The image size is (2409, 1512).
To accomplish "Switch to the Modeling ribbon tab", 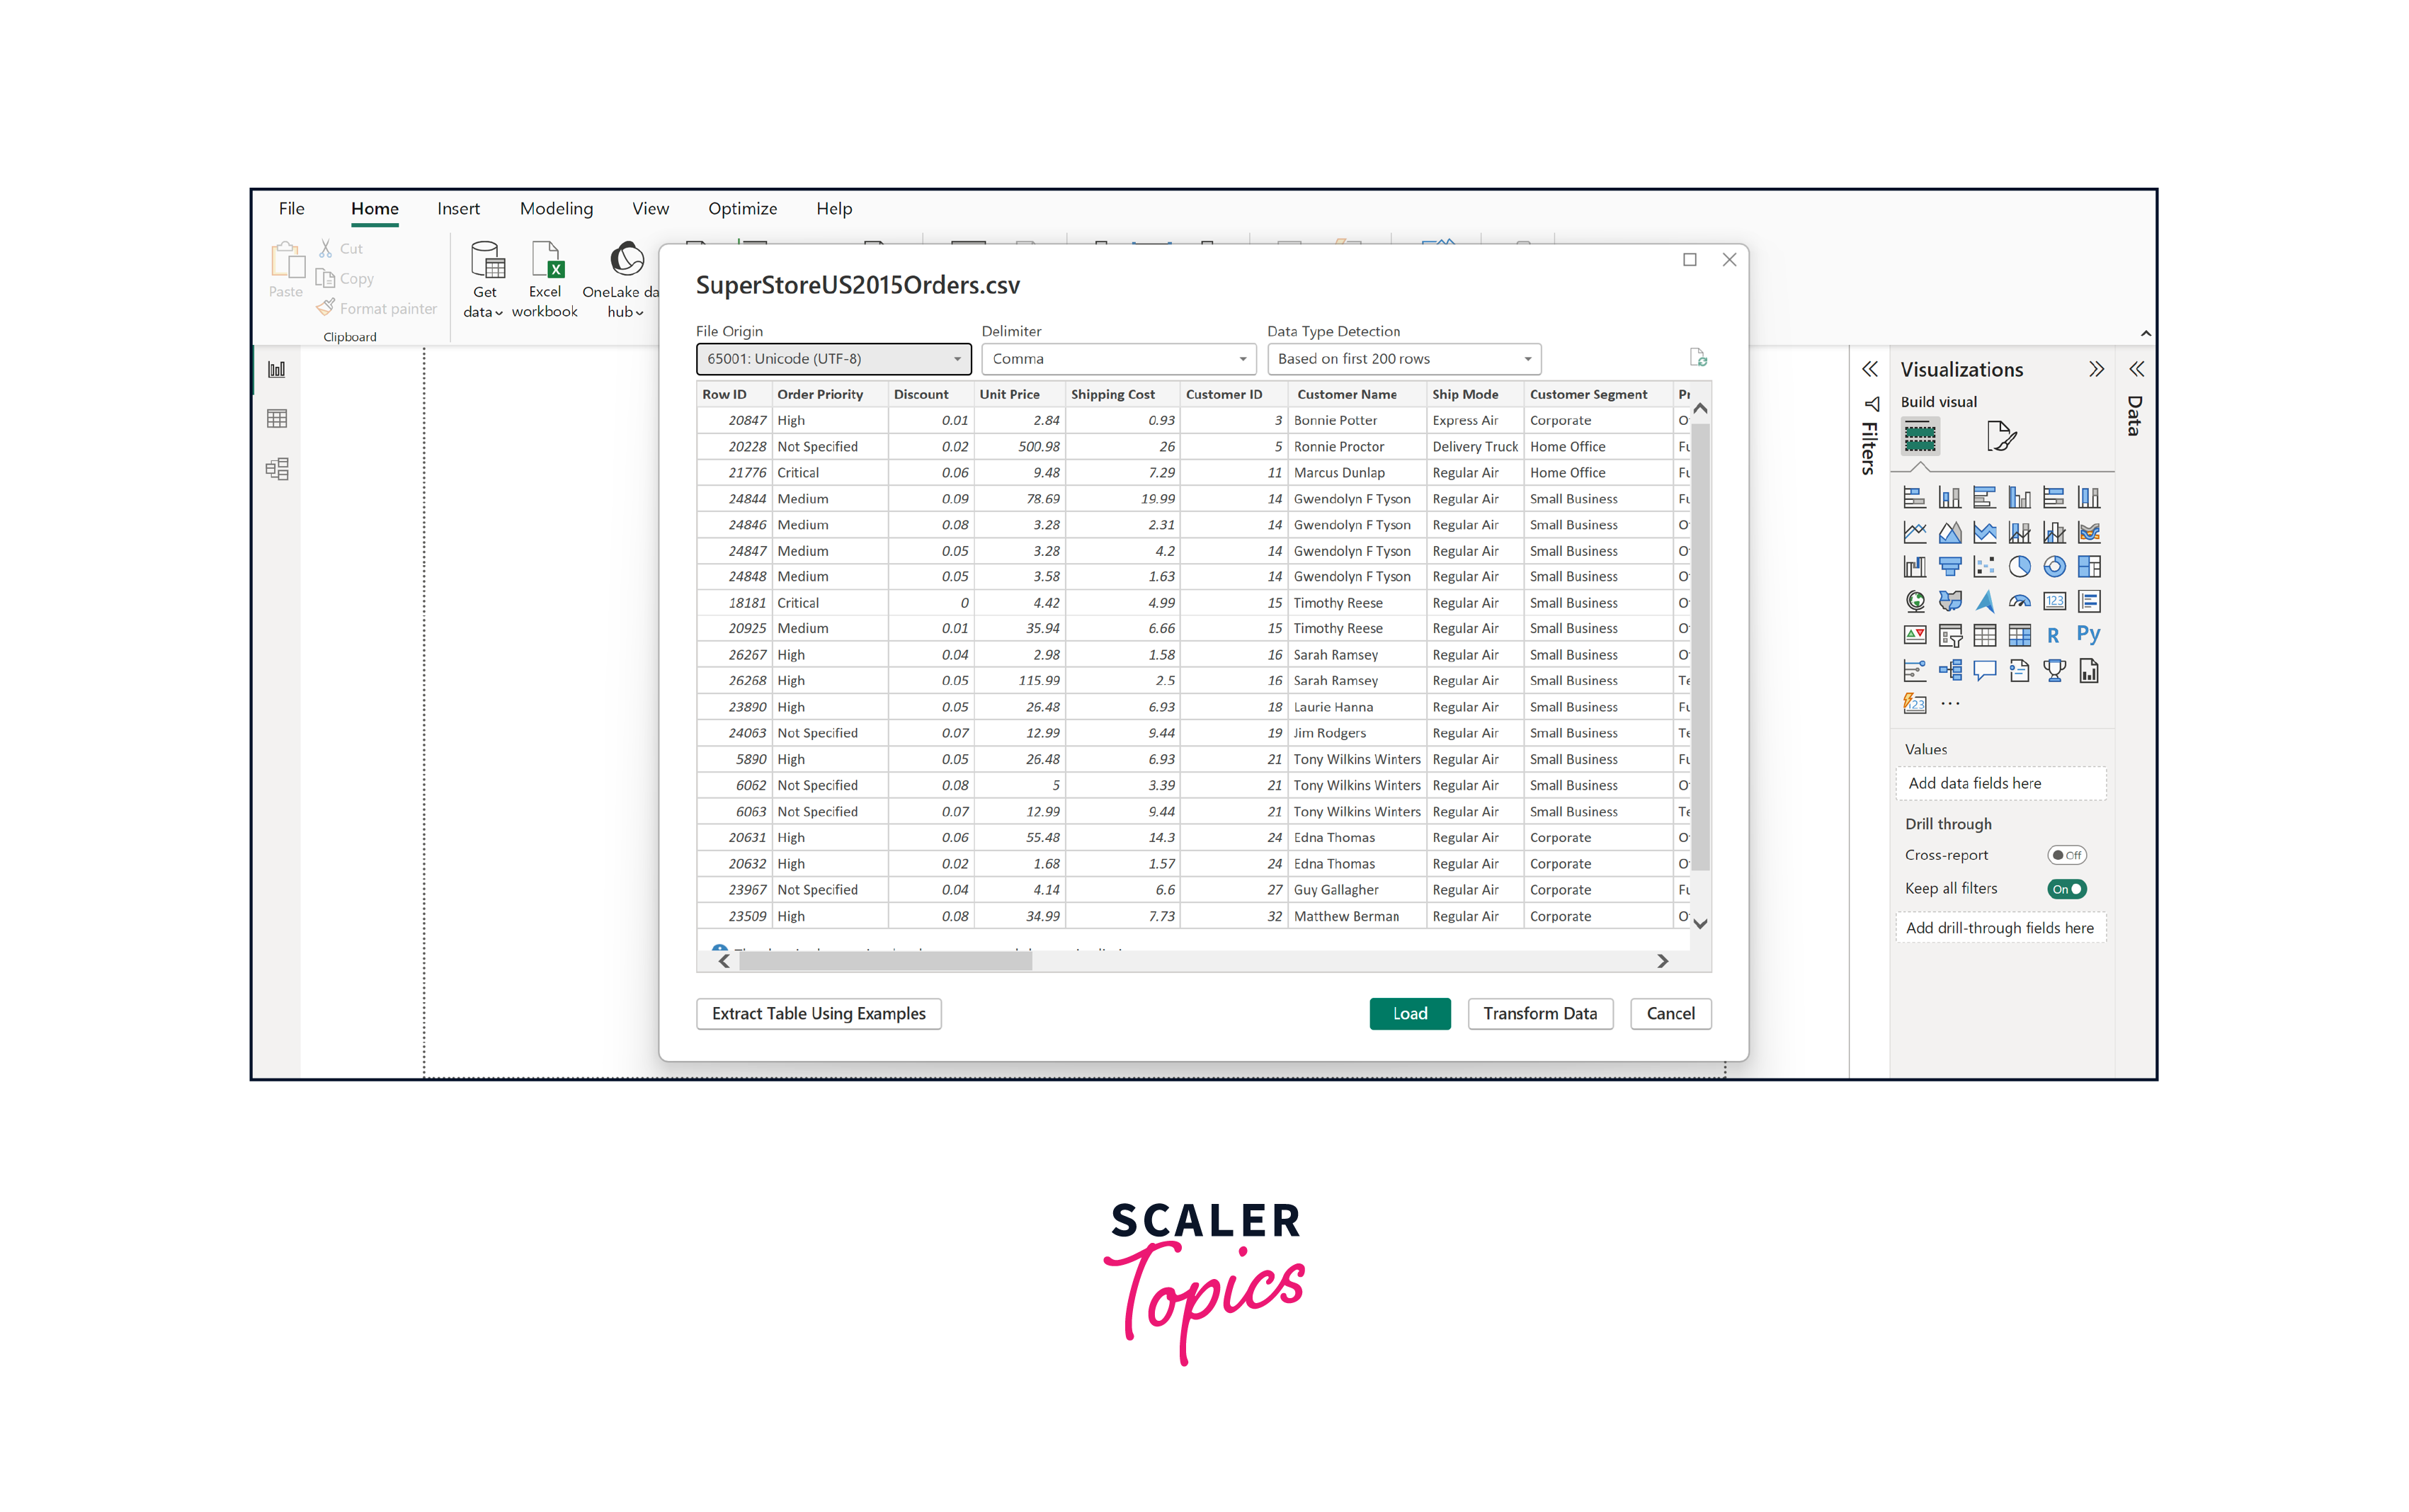I will coord(556,208).
